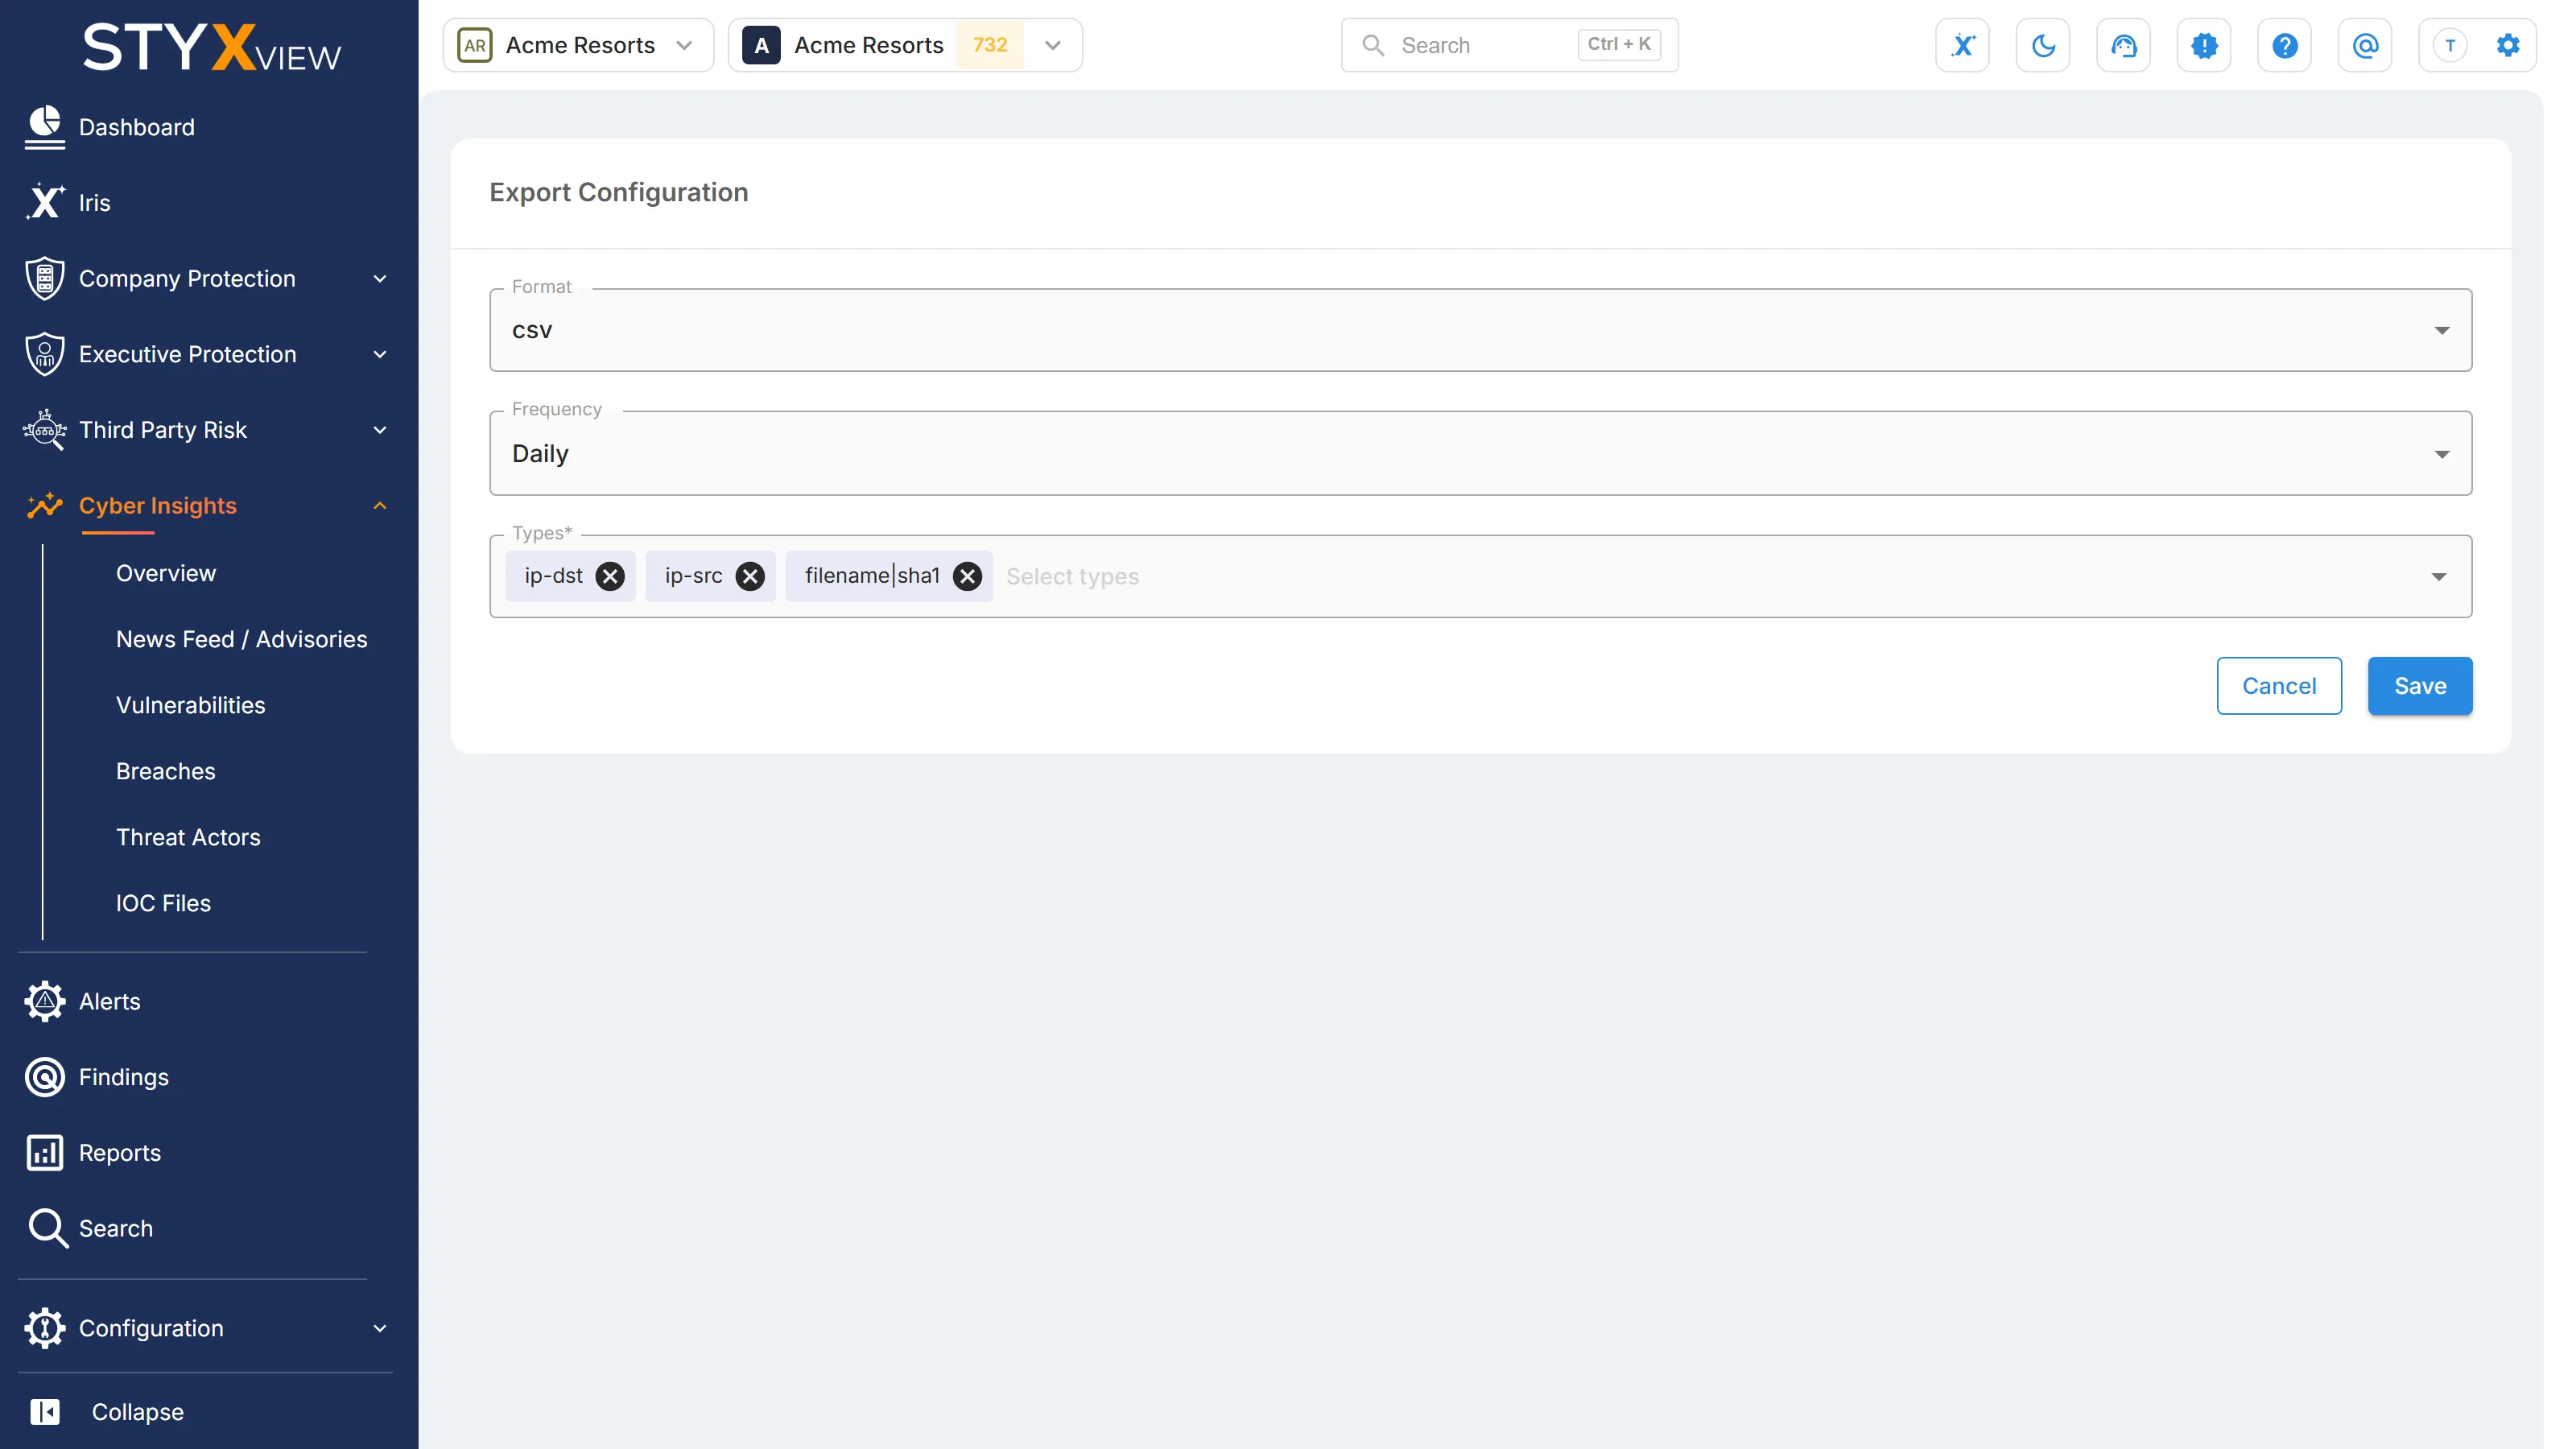Screen dimensions: 2576x1449
Task: Click the Ctrl + K shortcut hint
Action: coord(1619,44)
